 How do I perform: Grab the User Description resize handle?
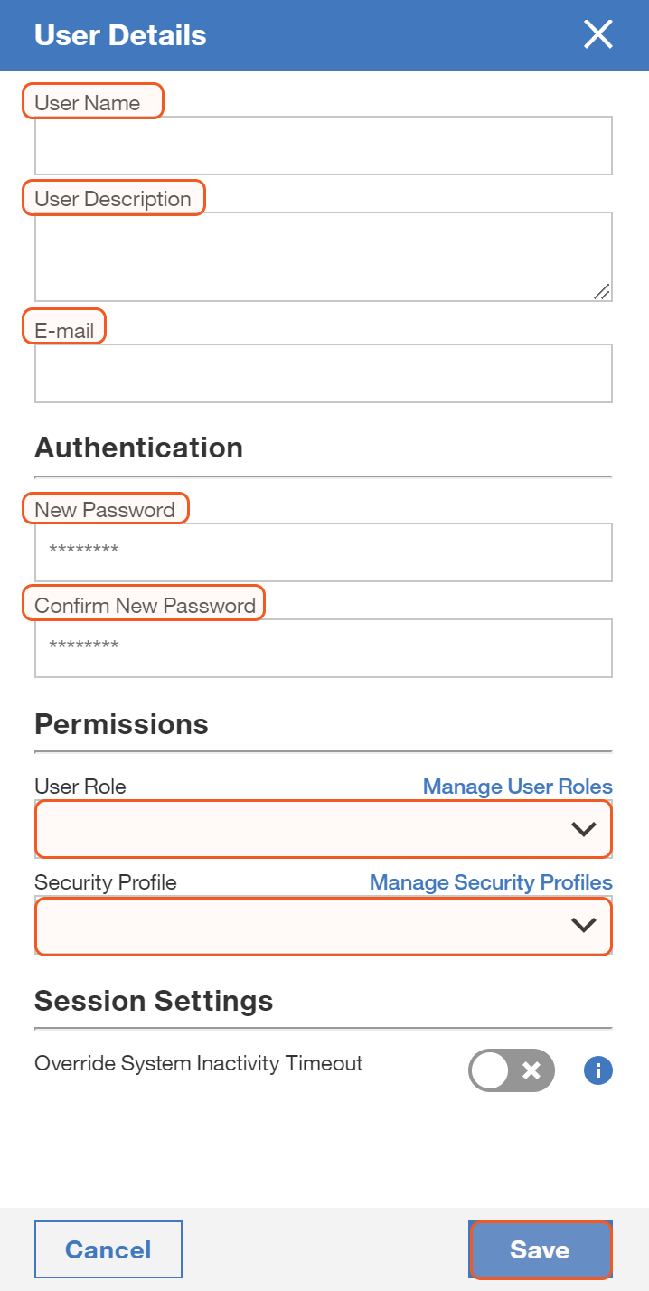coord(602,291)
